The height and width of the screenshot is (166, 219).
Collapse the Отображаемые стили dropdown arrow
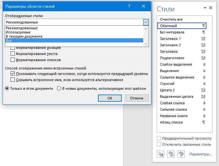146,22
